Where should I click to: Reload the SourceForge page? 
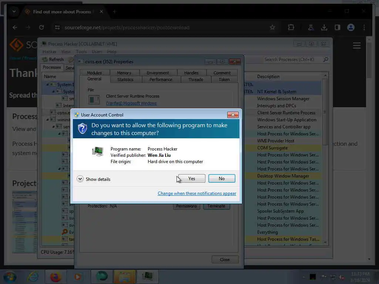[41, 27]
